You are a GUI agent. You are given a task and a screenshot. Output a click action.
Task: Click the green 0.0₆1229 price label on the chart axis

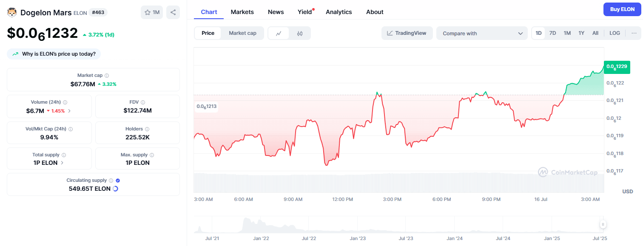point(617,66)
